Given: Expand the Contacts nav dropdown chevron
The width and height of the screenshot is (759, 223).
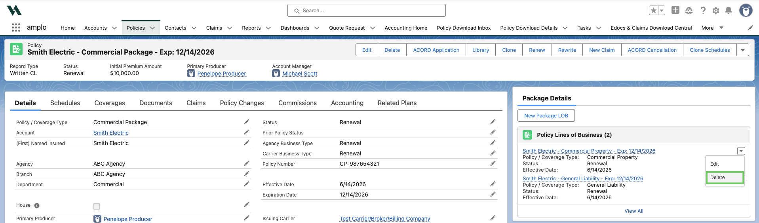Looking at the screenshot, I should tap(194, 28).
